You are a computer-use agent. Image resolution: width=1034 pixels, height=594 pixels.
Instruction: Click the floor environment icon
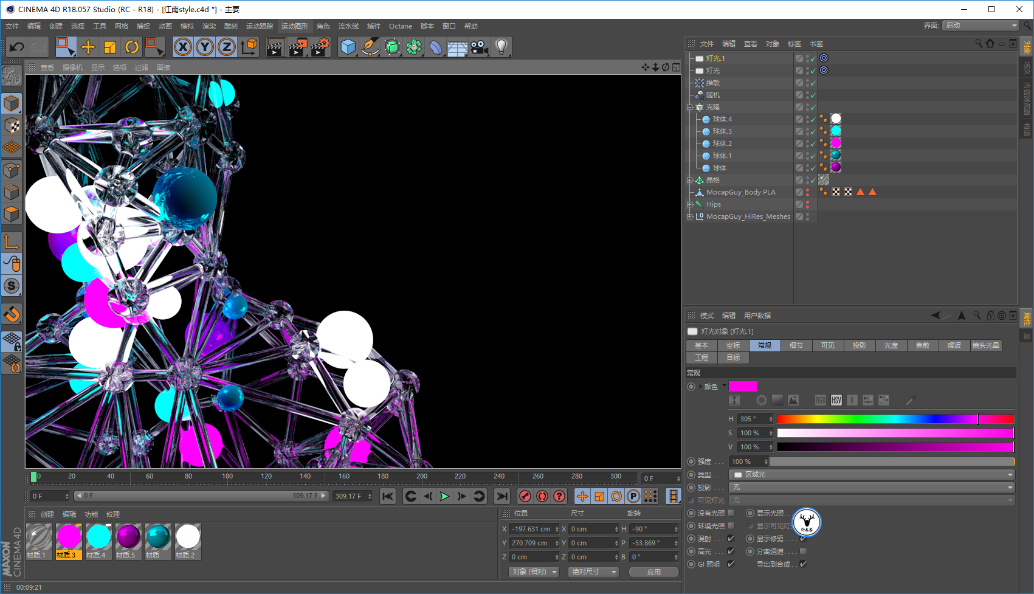coord(457,47)
